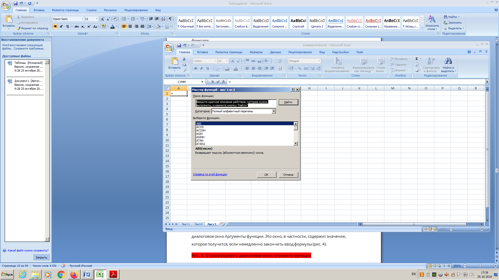499x280 pixels.
Task: Select ATAN2 in function list
Action: [245, 144]
